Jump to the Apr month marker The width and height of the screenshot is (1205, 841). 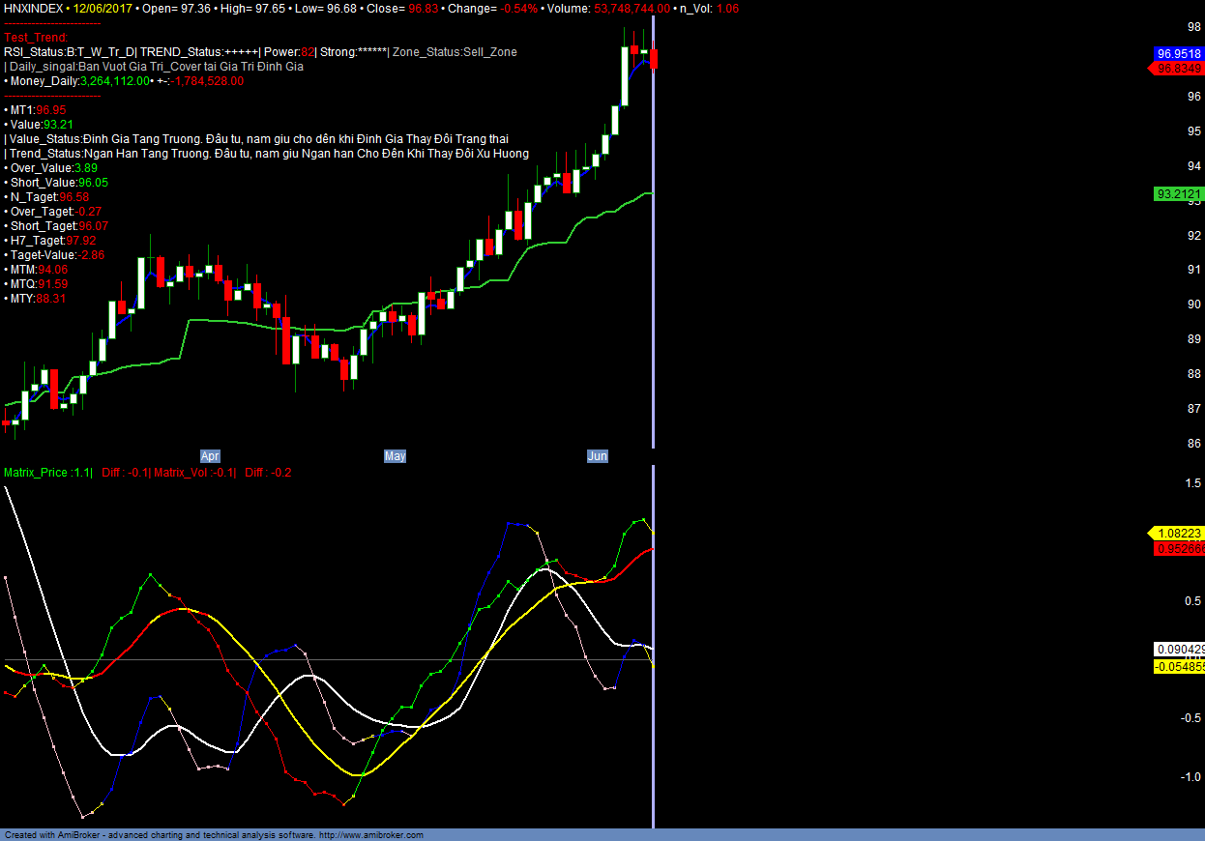(210, 456)
